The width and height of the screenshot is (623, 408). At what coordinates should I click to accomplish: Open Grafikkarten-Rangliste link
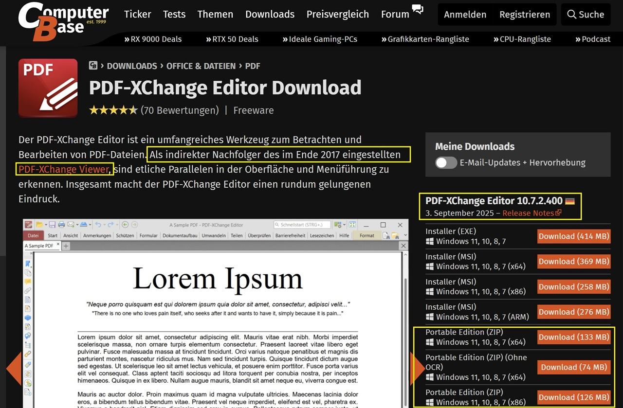pos(425,39)
